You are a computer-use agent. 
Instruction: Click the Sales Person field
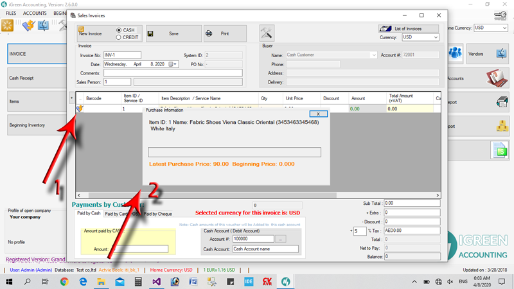pos(118,82)
